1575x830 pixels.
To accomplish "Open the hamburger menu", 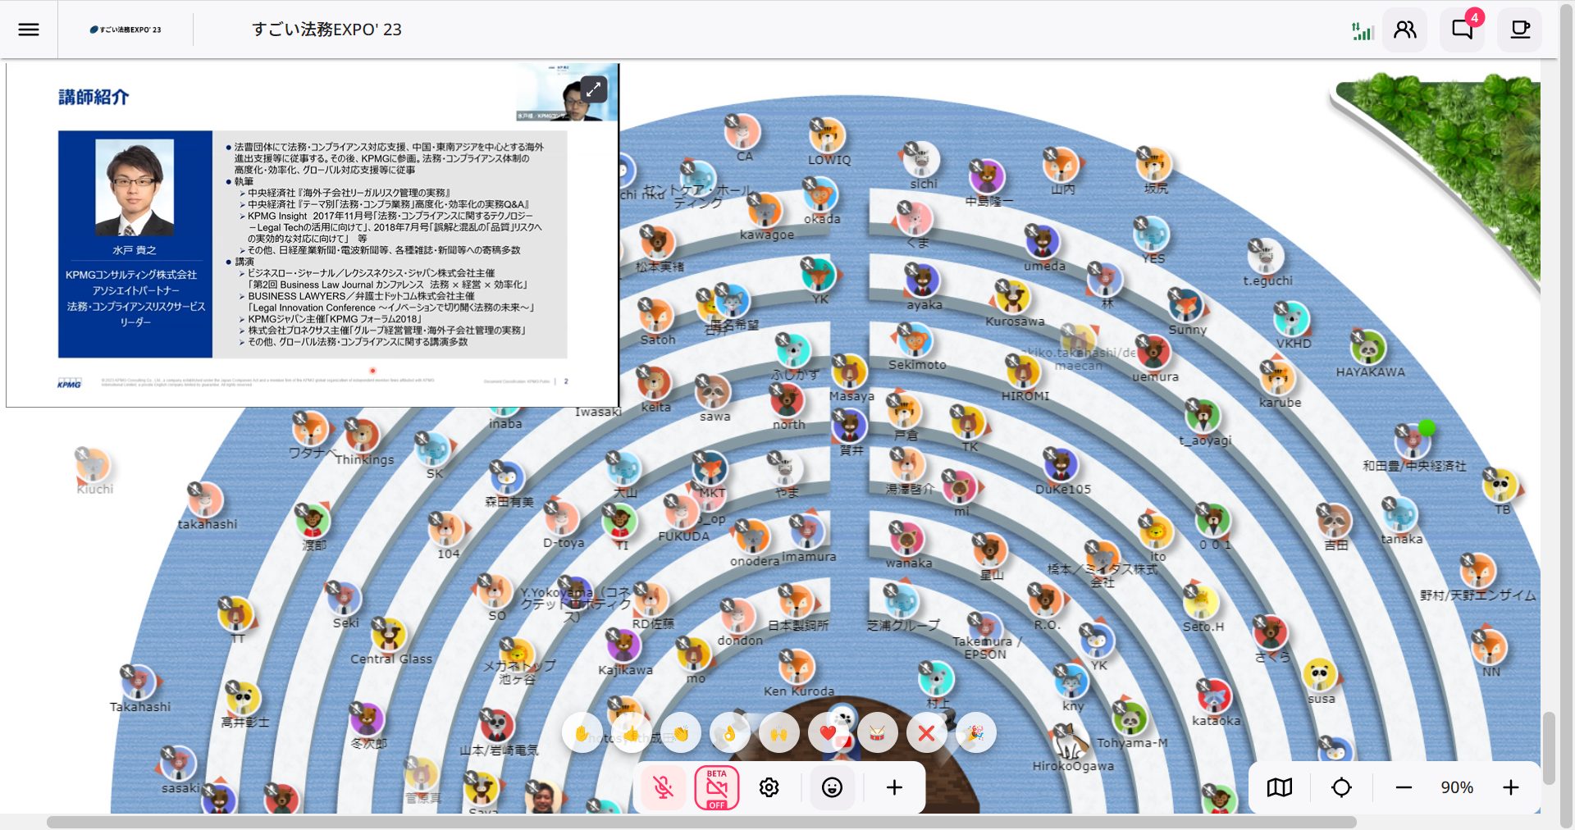I will point(29,30).
